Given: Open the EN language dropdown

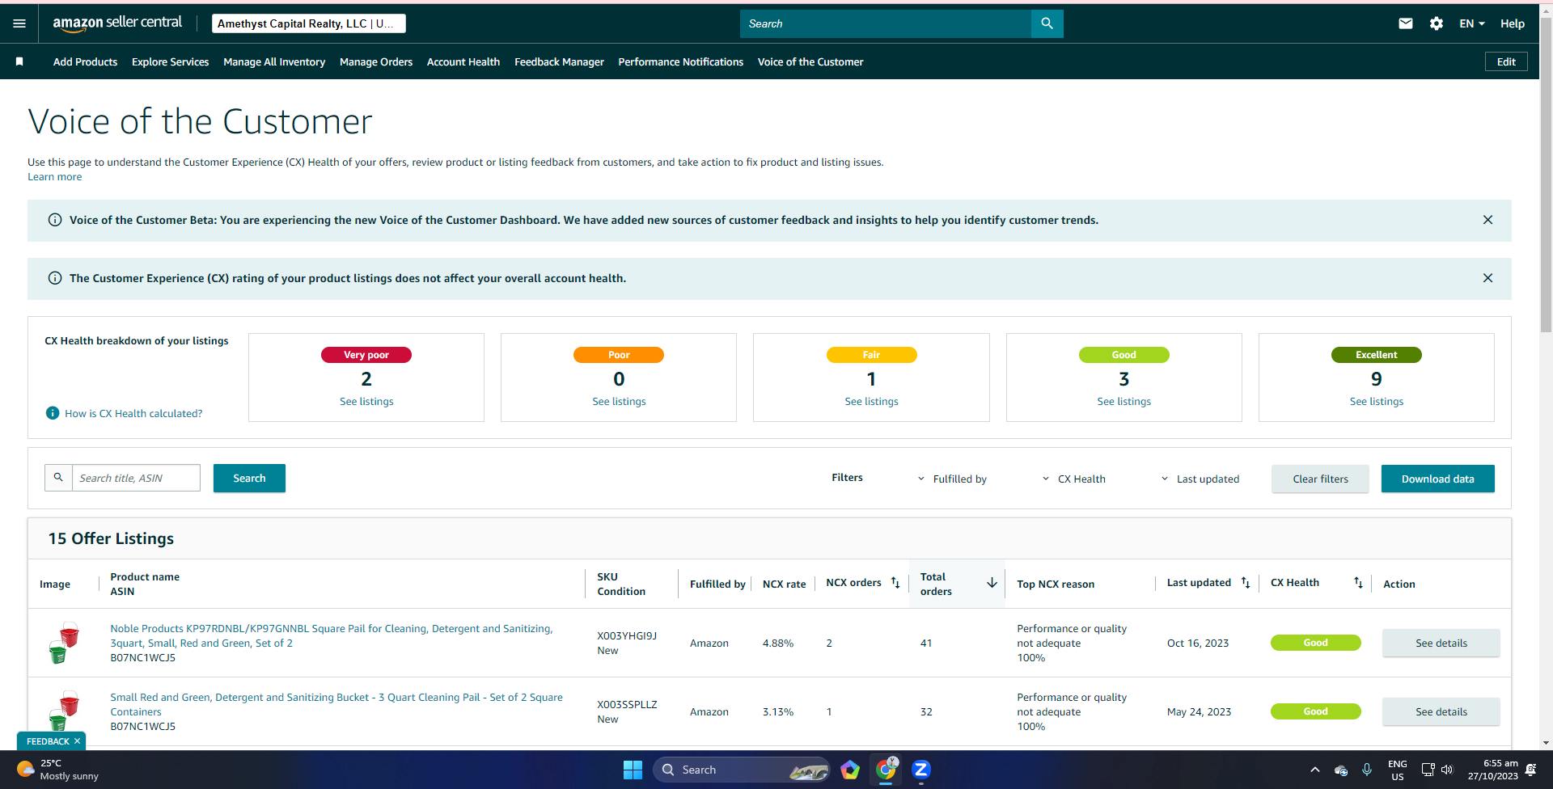Looking at the screenshot, I should coord(1471,23).
